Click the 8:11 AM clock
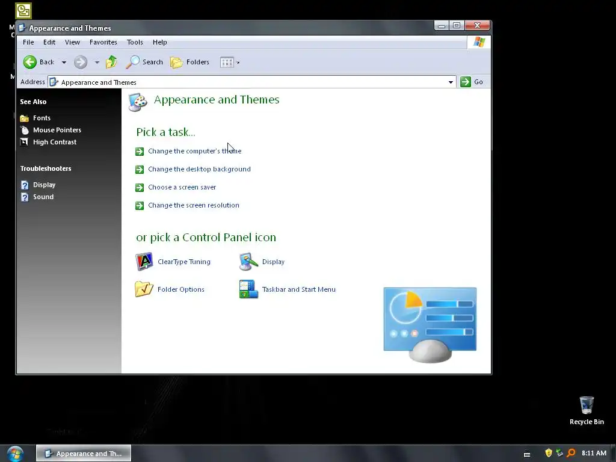 594,454
